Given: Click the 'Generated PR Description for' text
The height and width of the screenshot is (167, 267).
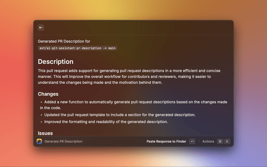Looking at the screenshot, I should point(64,41).
